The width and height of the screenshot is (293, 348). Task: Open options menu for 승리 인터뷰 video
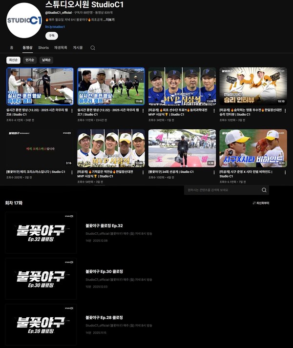point(285,110)
